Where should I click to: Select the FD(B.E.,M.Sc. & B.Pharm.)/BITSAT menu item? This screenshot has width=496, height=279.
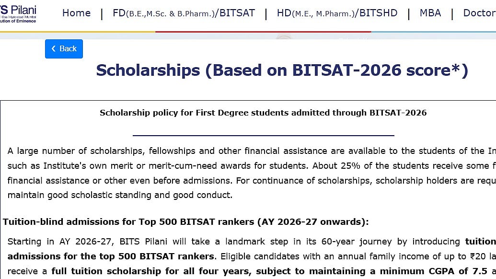click(184, 13)
